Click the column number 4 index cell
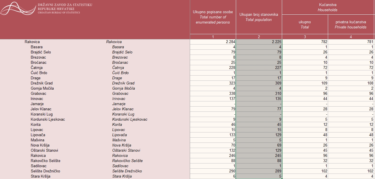This screenshot has height=179, width=375. point(351,37)
